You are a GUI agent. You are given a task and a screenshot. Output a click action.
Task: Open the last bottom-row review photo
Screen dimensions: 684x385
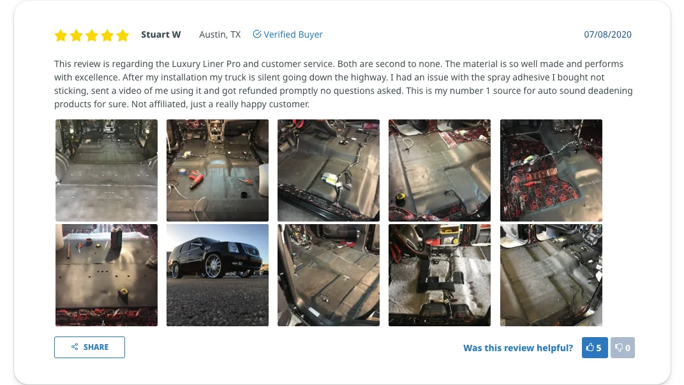point(551,275)
